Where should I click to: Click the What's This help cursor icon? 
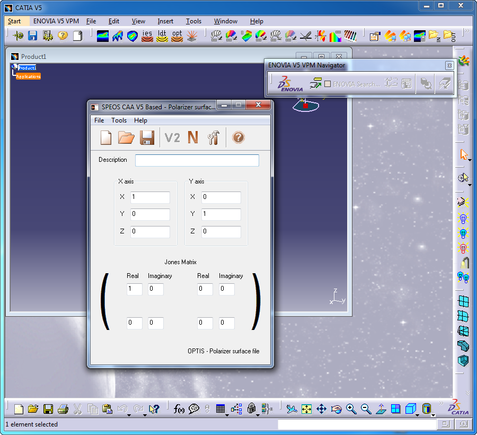154,409
